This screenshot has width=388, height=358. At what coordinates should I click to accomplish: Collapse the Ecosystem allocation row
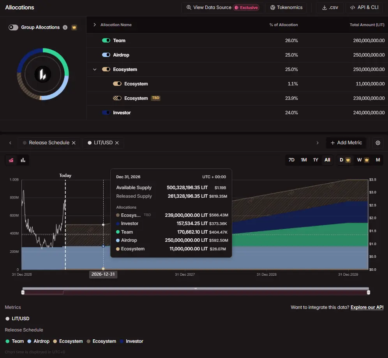pyautogui.click(x=95, y=69)
